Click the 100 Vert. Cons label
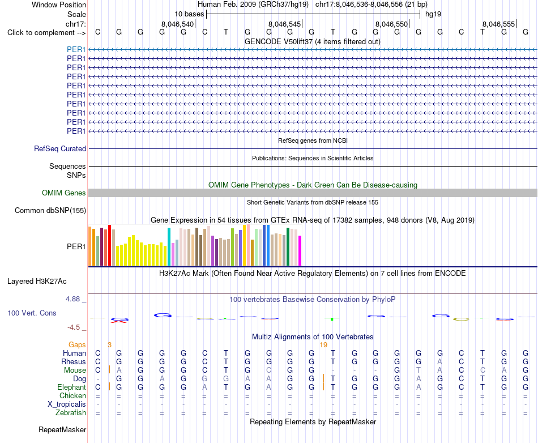Screen dimensions: 538x443 point(32,313)
